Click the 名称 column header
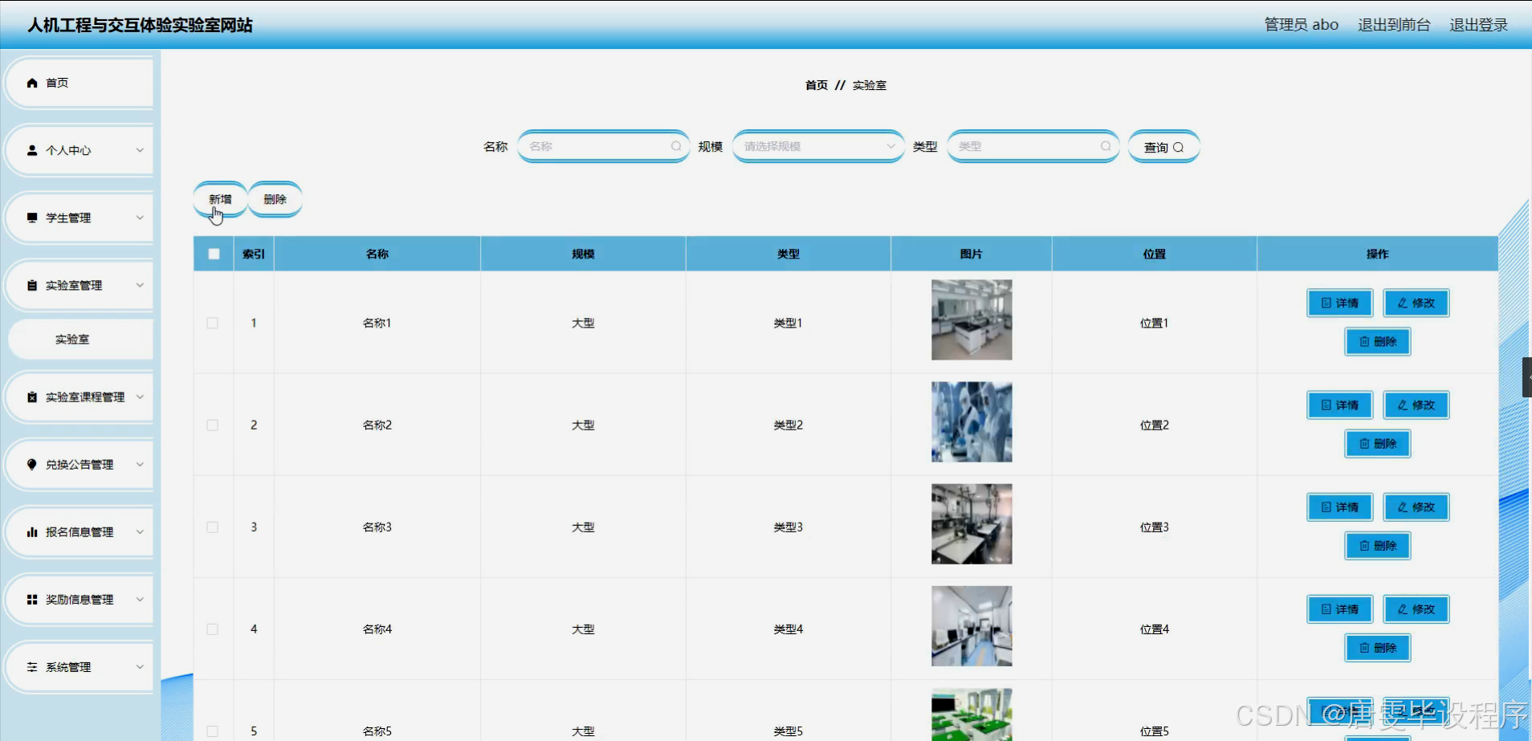Image resolution: width=1532 pixels, height=741 pixels. coord(377,254)
